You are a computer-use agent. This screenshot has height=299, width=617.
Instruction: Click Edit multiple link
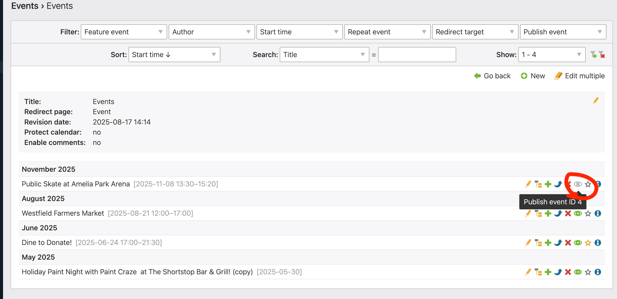click(x=580, y=76)
